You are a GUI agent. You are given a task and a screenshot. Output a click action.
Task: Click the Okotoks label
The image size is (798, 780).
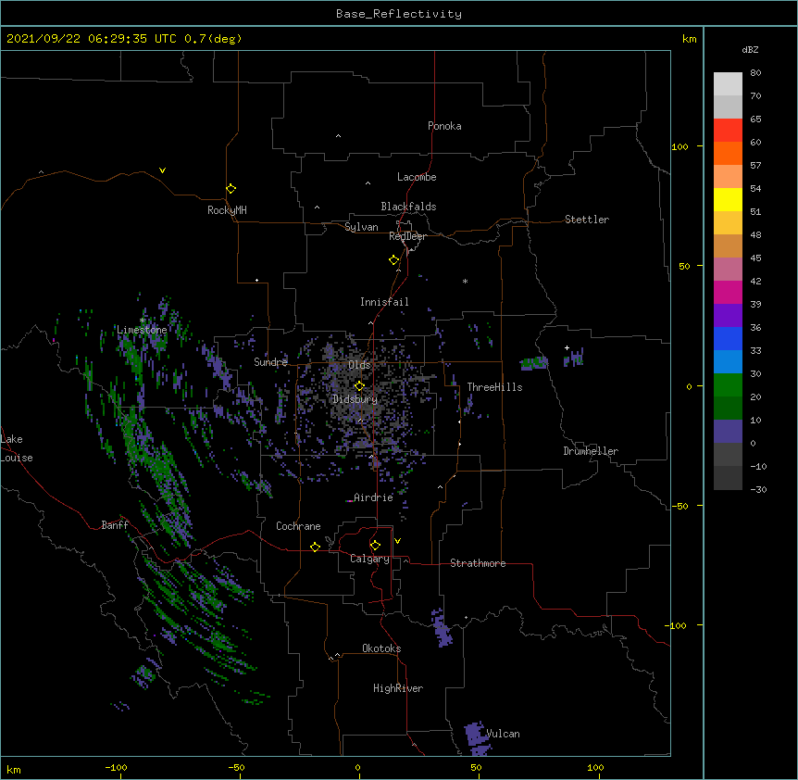pyautogui.click(x=381, y=648)
